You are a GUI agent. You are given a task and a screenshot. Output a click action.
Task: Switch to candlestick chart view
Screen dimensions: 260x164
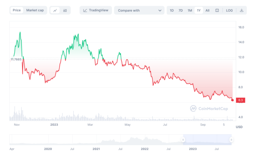coord(65,10)
